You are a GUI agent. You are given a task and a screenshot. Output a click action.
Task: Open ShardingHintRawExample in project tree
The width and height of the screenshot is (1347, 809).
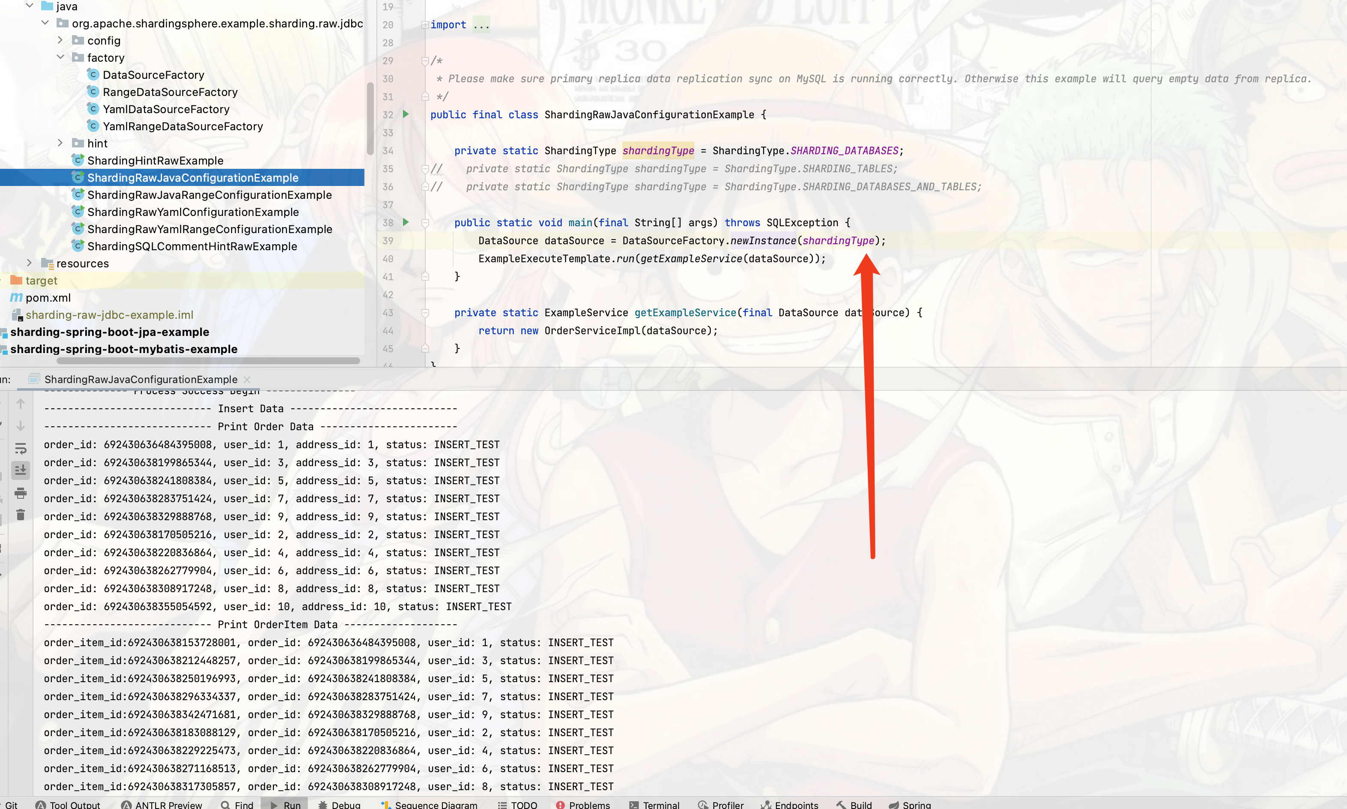pos(155,160)
